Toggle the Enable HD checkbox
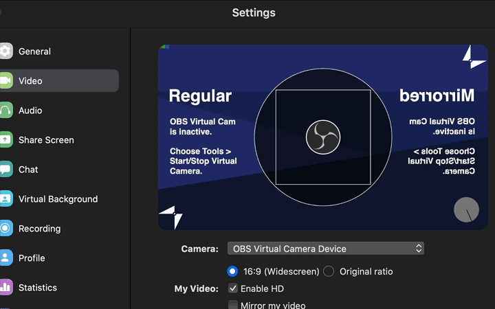495x309 pixels. click(233, 288)
